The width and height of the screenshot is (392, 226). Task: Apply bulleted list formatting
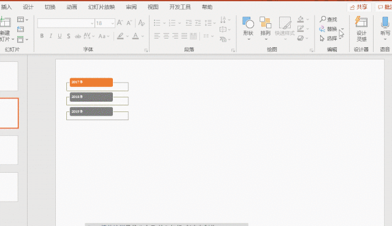click(x=157, y=23)
